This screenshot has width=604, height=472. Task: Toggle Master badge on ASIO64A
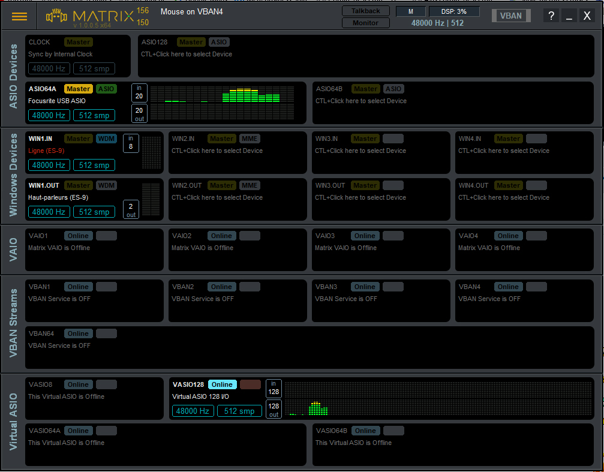[x=78, y=89]
